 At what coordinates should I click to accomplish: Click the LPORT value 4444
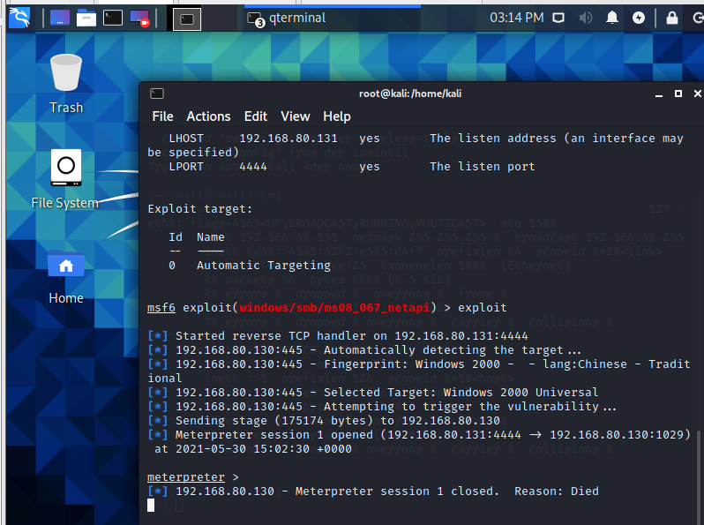tap(253, 167)
